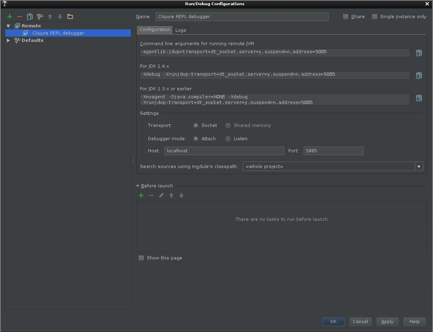Remove the selected configuration
Screen dimensions: 433x332
pyautogui.click(x=19, y=17)
